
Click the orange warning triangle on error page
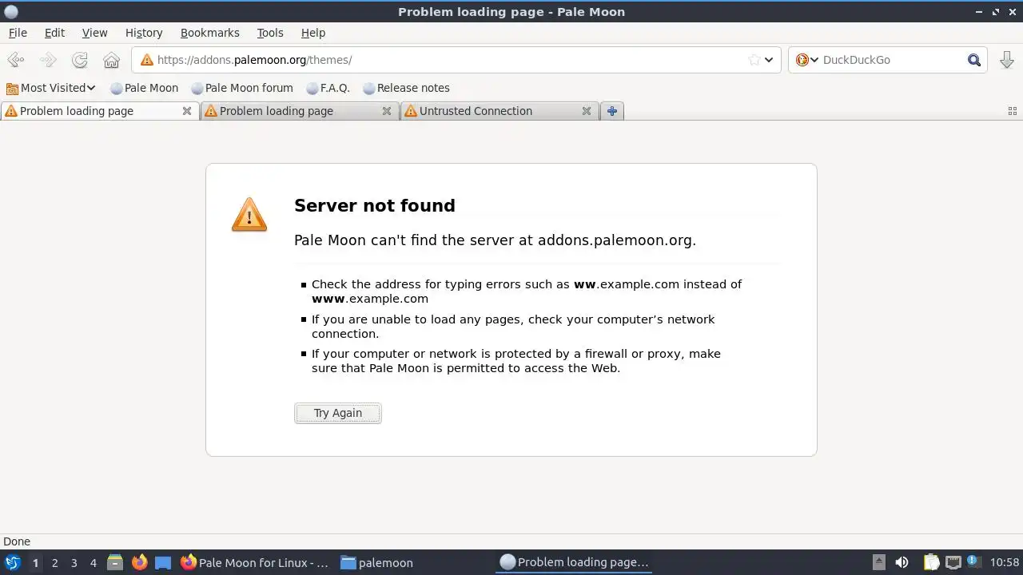point(249,215)
